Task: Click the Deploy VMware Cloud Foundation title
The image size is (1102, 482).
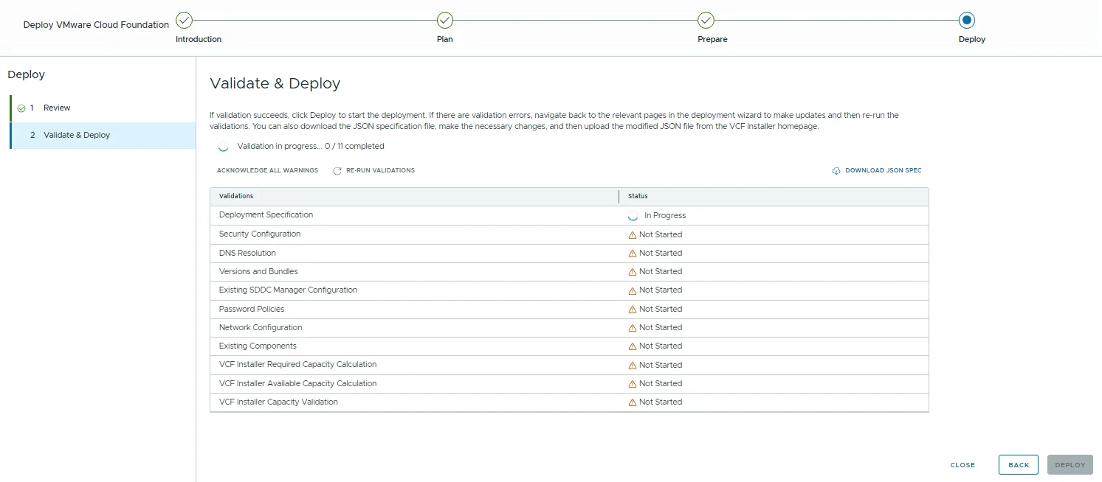Action: click(96, 24)
